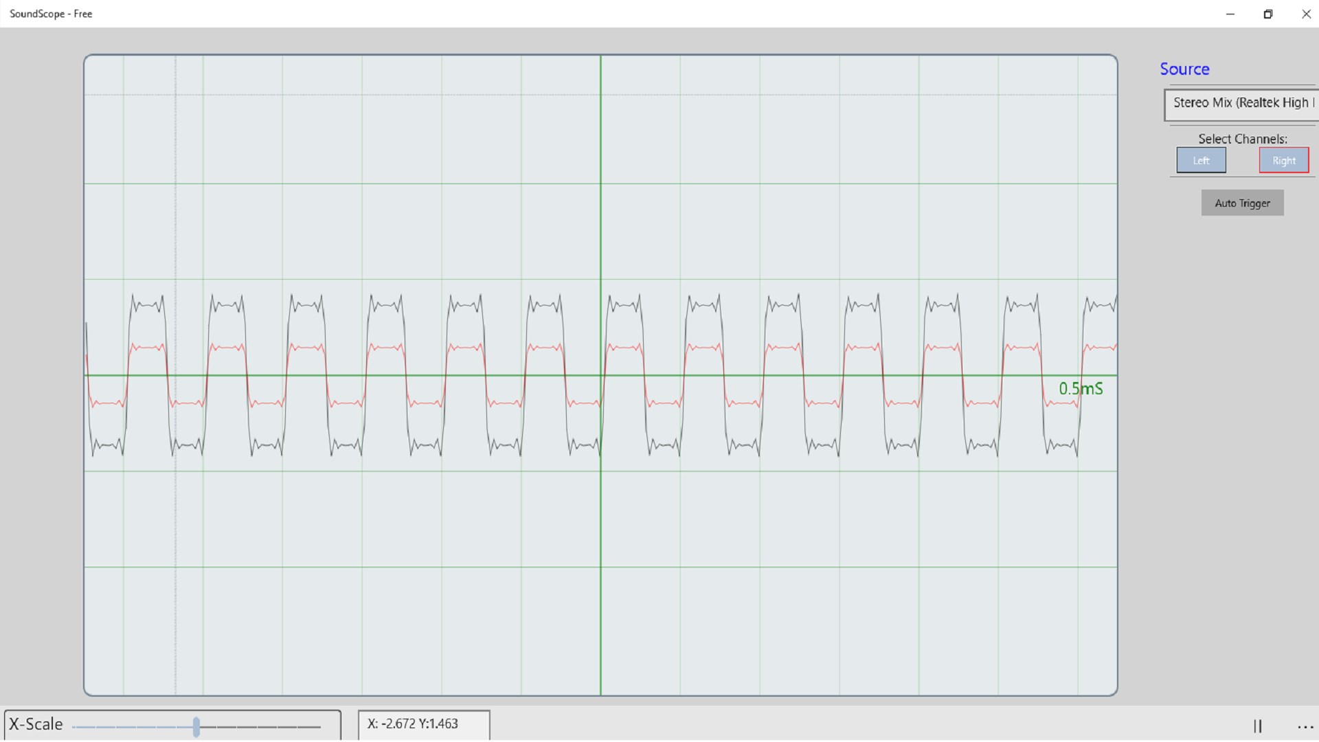The width and height of the screenshot is (1319, 742).
Task: Click the right end of X-Scale slider track
Action: point(317,726)
